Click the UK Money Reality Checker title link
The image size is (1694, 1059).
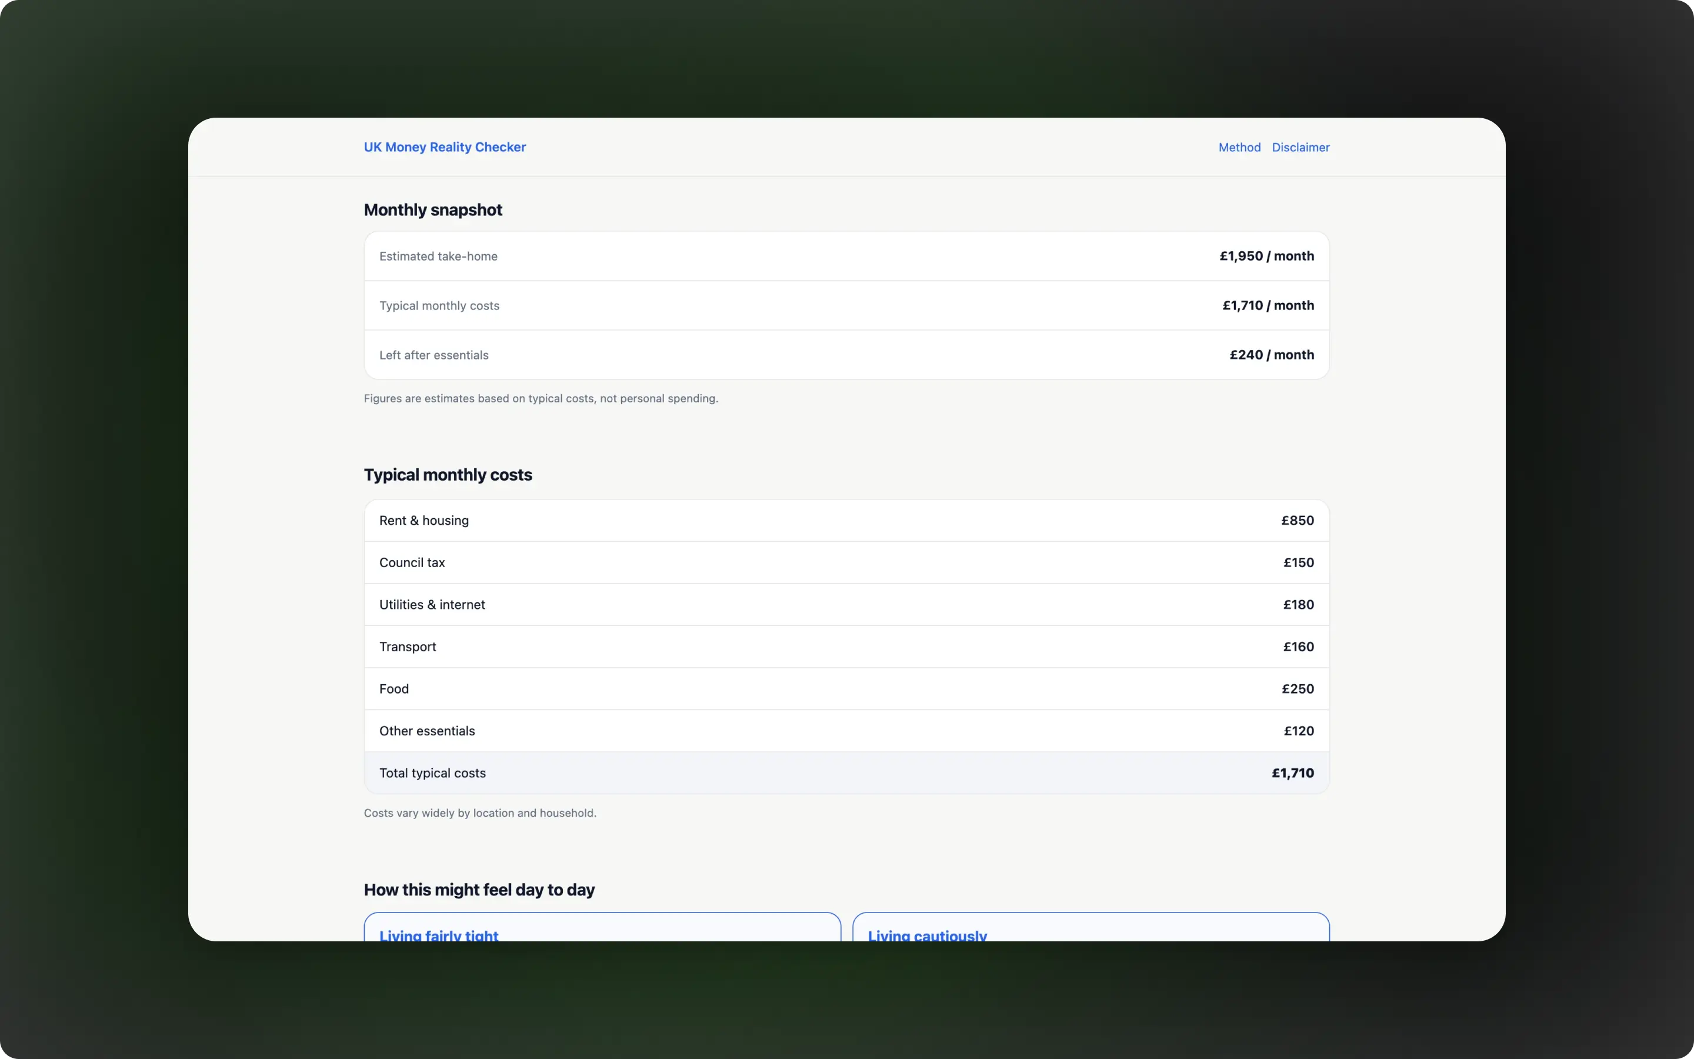tap(445, 147)
